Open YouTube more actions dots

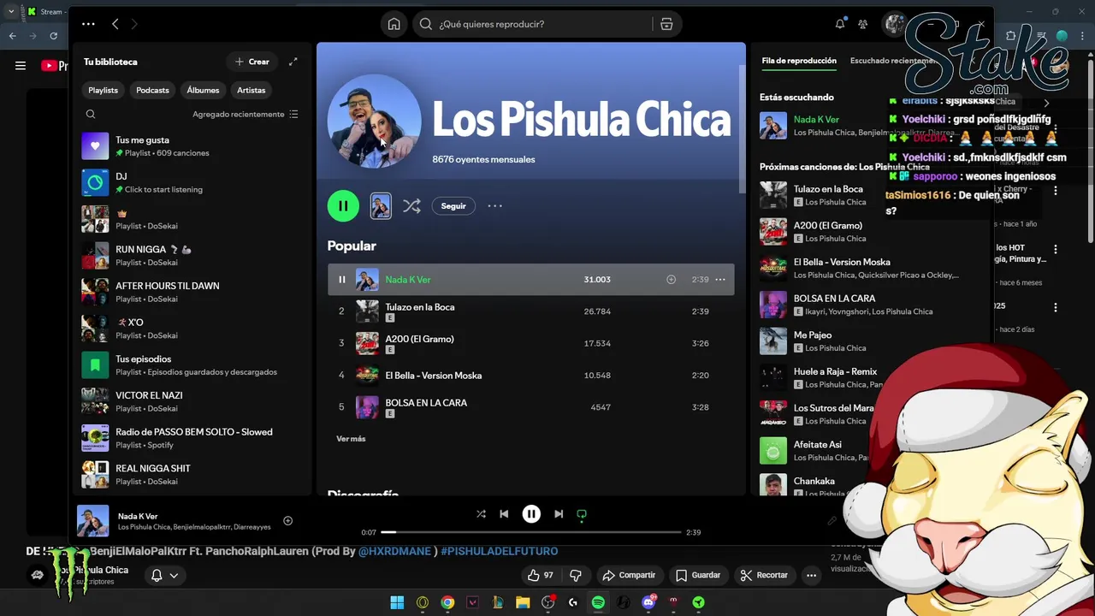tap(811, 575)
